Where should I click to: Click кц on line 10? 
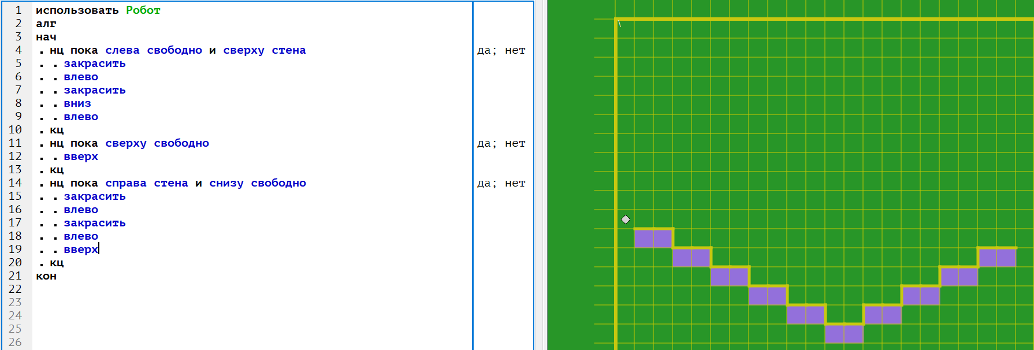point(57,130)
